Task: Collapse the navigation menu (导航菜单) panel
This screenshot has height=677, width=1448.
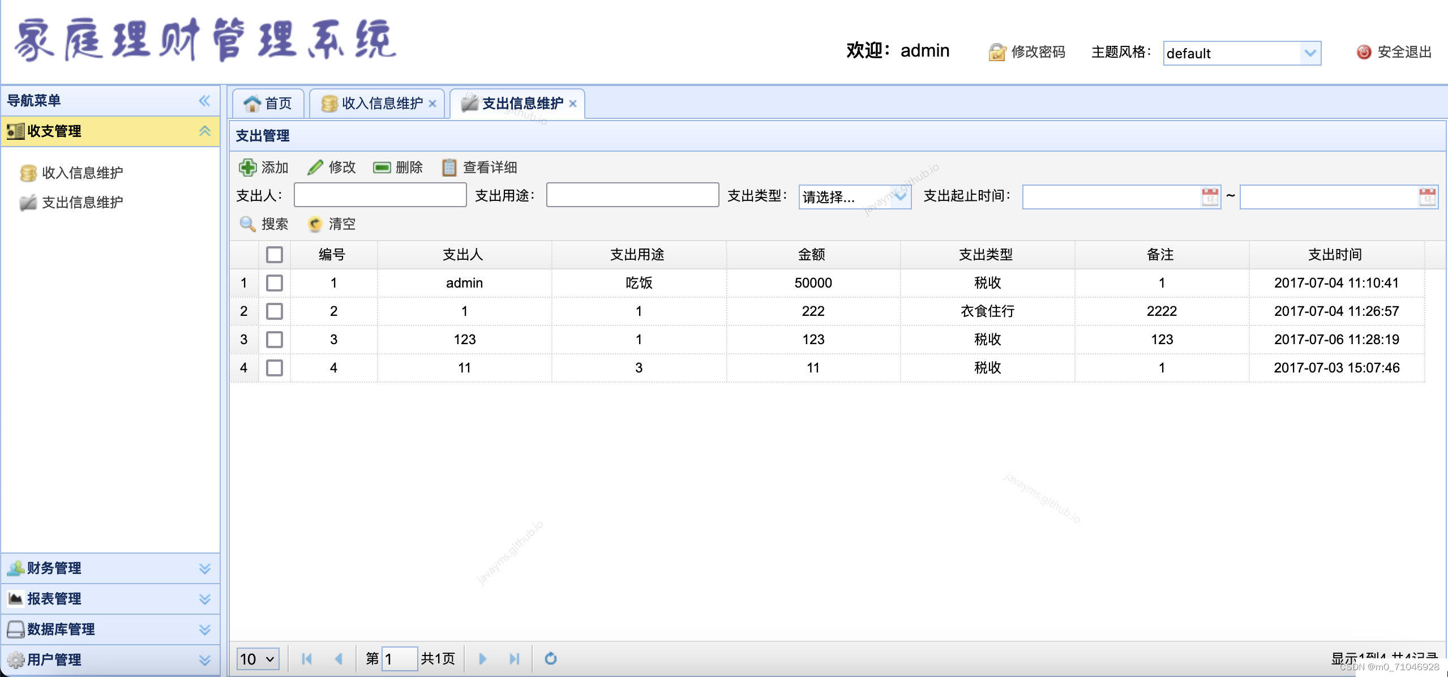Action: 204,101
